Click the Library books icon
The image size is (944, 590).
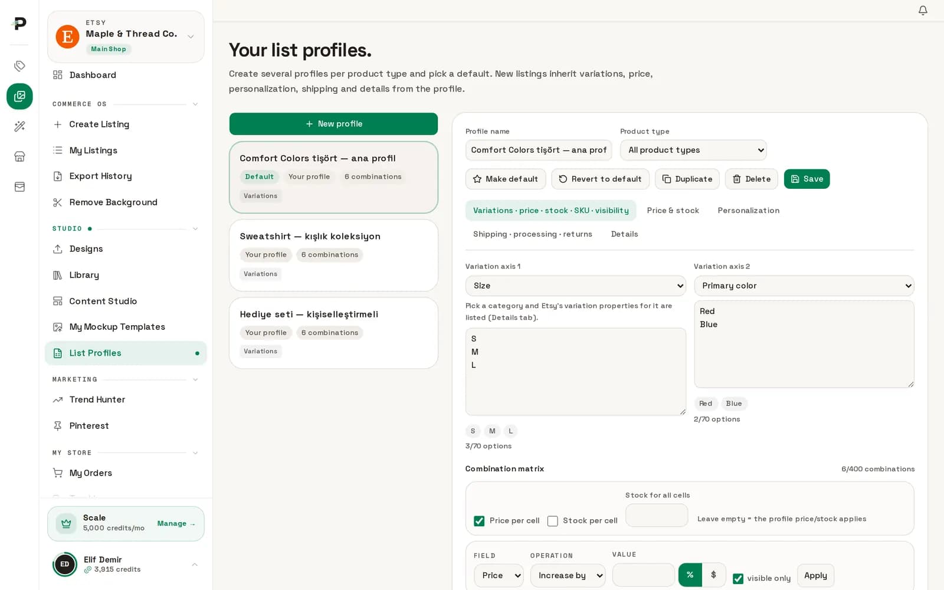pos(57,275)
